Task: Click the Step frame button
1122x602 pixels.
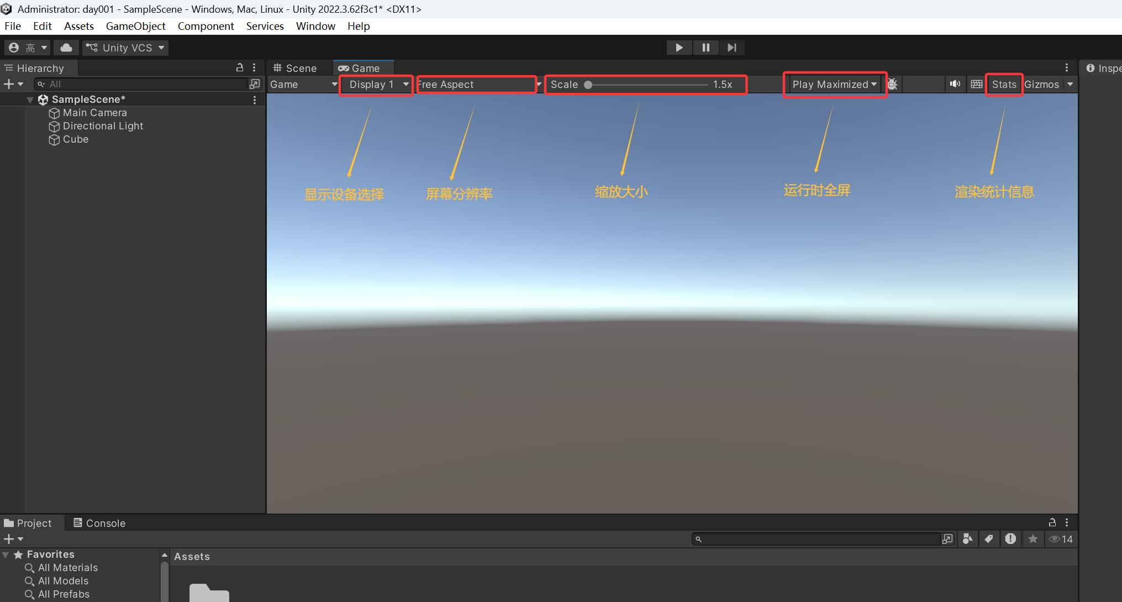Action: (731, 48)
